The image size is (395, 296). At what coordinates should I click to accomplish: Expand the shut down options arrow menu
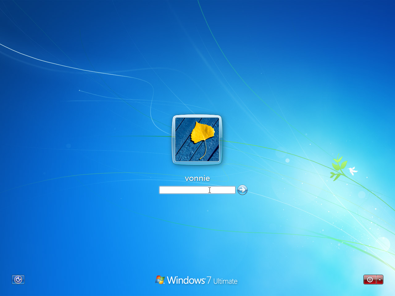click(380, 280)
